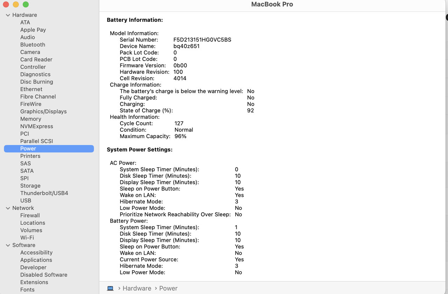Viewport: 448px width, 294px height.
Task: Click the cycle count value 127
Action: (x=179, y=123)
